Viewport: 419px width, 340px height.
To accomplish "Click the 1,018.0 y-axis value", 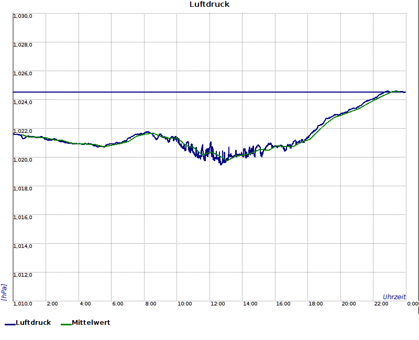I will click(x=23, y=189).
